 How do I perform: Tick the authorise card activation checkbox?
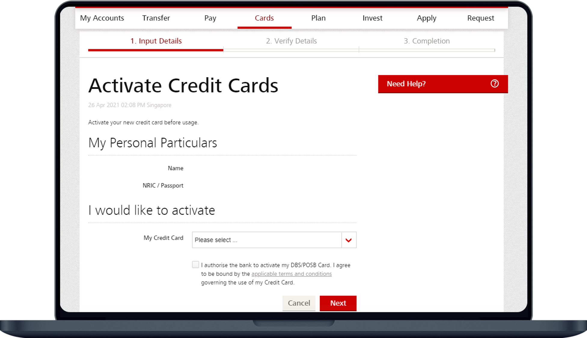click(195, 265)
